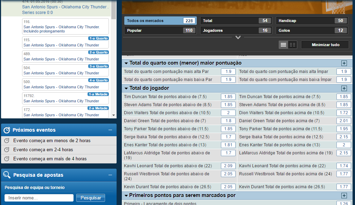Click the Pesquisar button
355x205 pixels.
[x=91, y=198]
